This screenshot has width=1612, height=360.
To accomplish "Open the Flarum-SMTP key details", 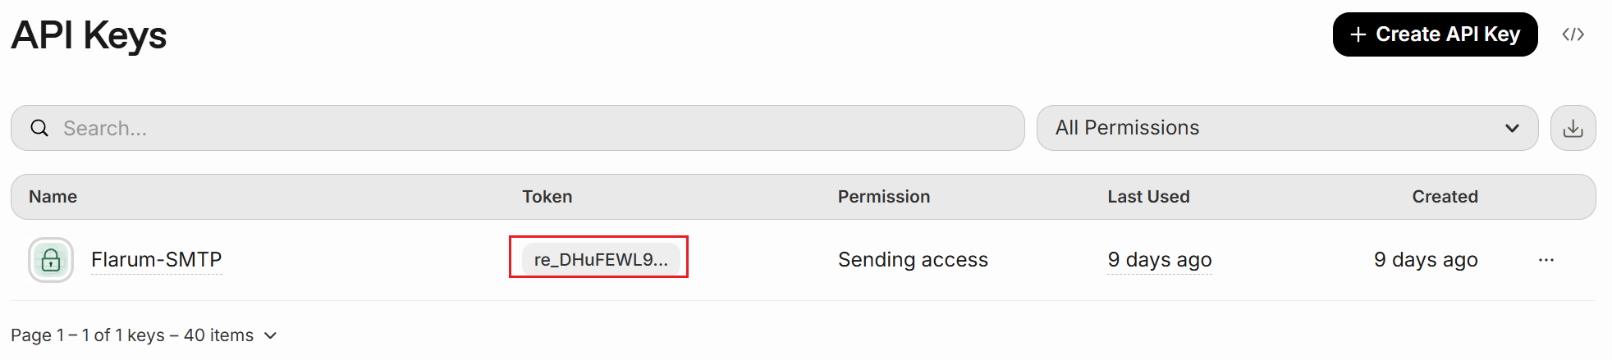I will pyautogui.click(x=156, y=260).
